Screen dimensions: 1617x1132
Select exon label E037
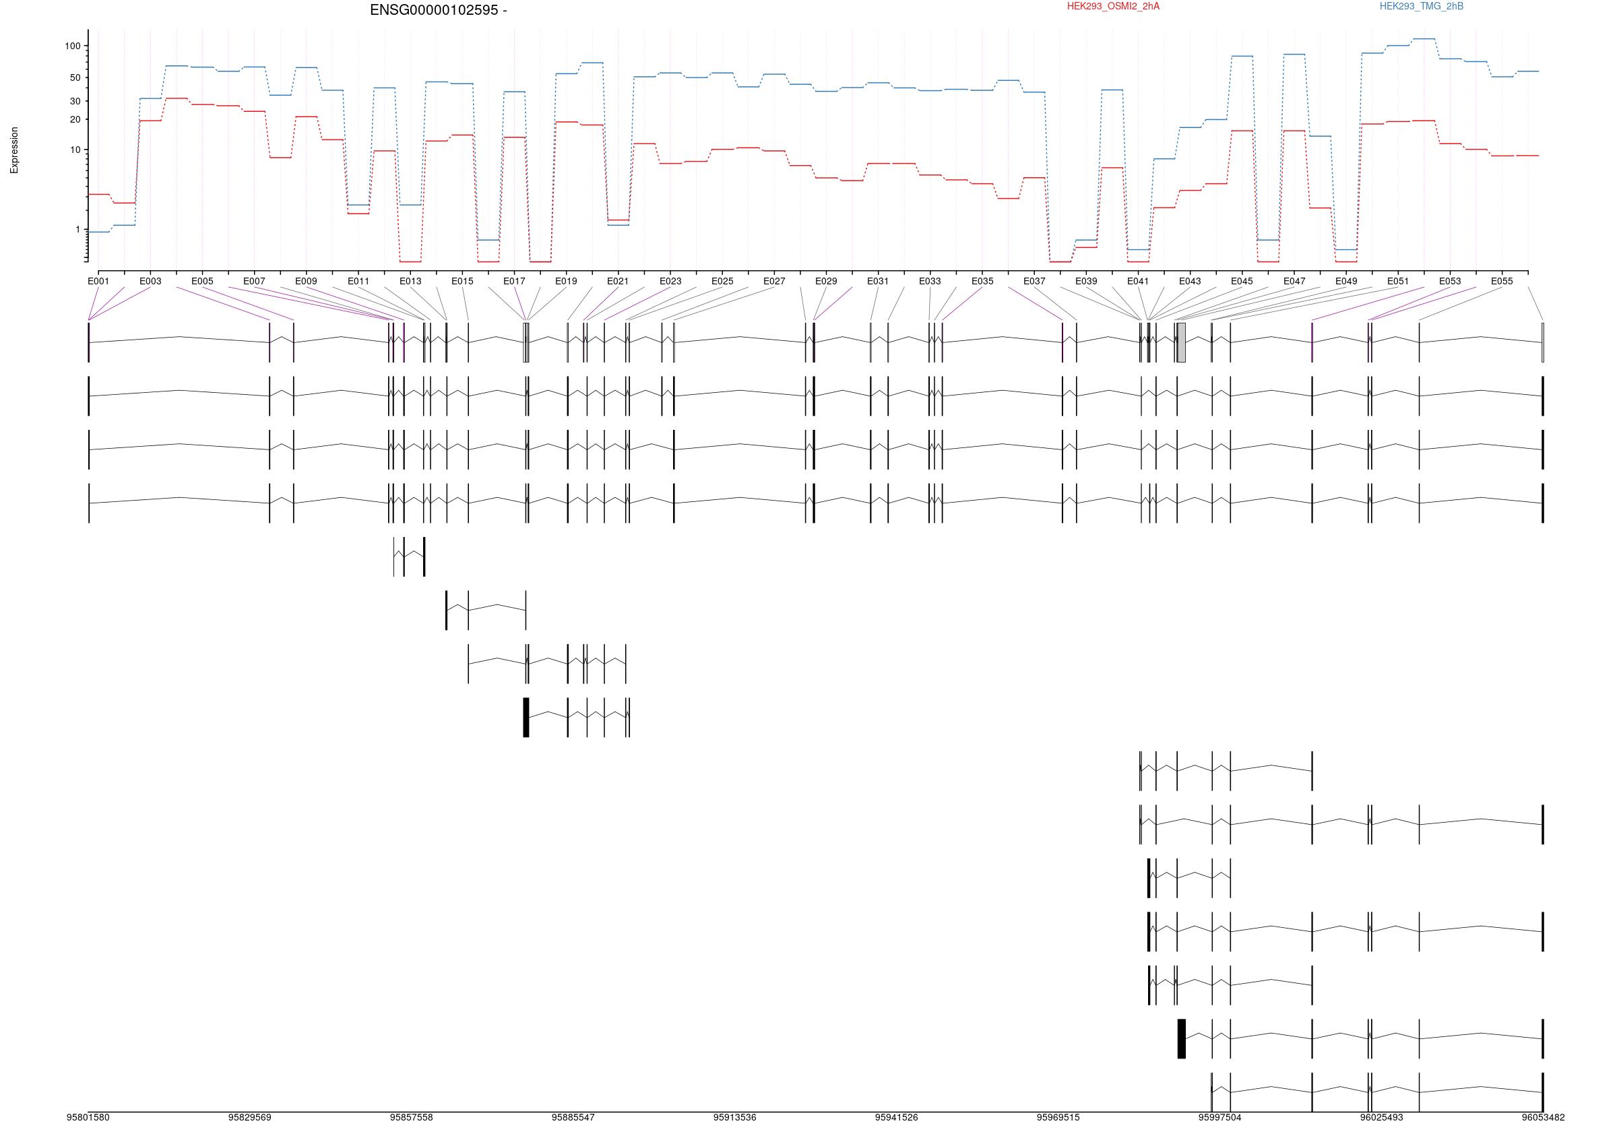pyautogui.click(x=1035, y=281)
